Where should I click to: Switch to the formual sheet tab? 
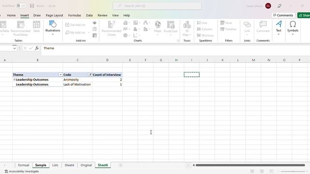coord(24,165)
